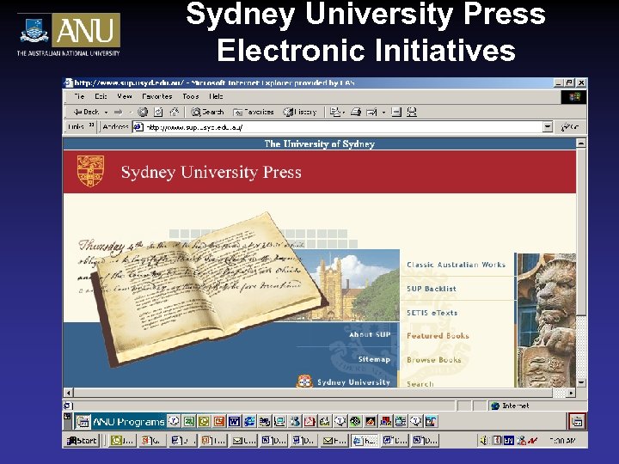The image size is (619, 464).
Task: Launch Internet Explorer from the ANU Programs shortcut bar
Action: coord(249,422)
